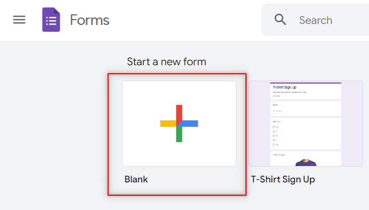
Task: Click the purple accent bar atop template preview
Action: point(306,83)
